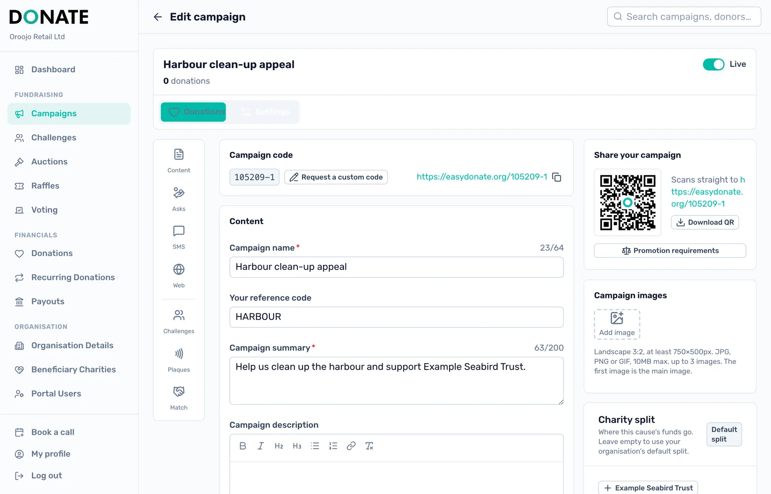The width and height of the screenshot is (771, 494).
Task: Open My profile
Action: (x=69, y=454)
